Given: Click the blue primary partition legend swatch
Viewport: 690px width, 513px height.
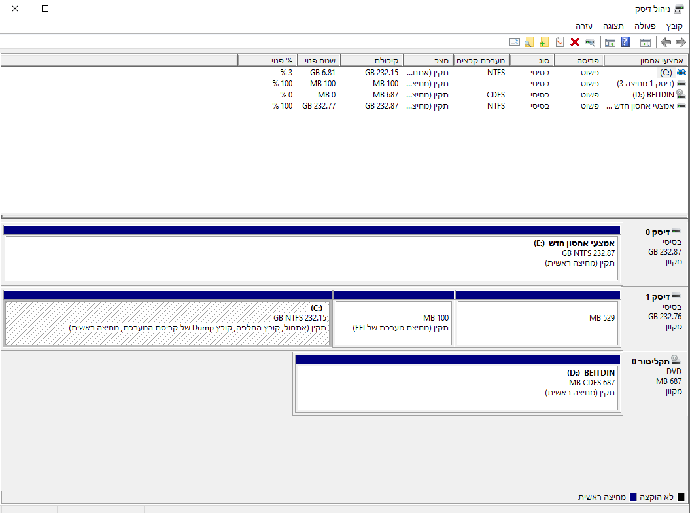Looking at the screenshot, I should 632,497.
